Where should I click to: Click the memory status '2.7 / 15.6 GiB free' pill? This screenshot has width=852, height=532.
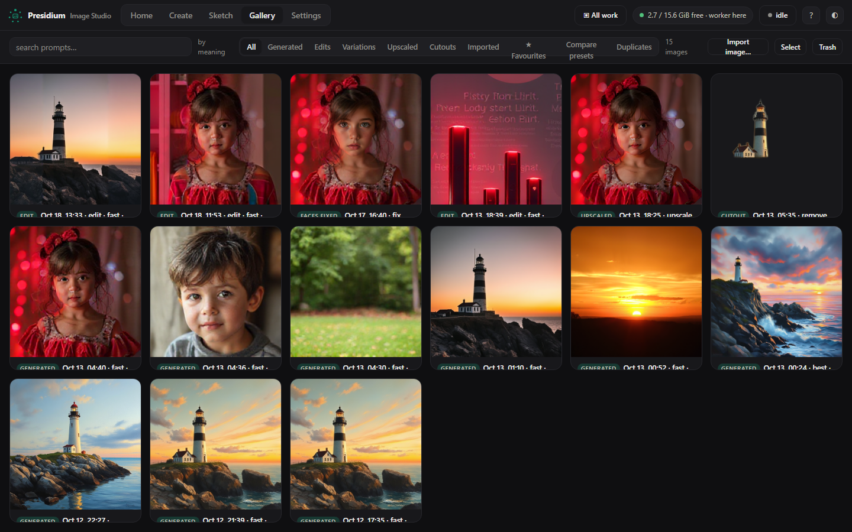[692, 15]
